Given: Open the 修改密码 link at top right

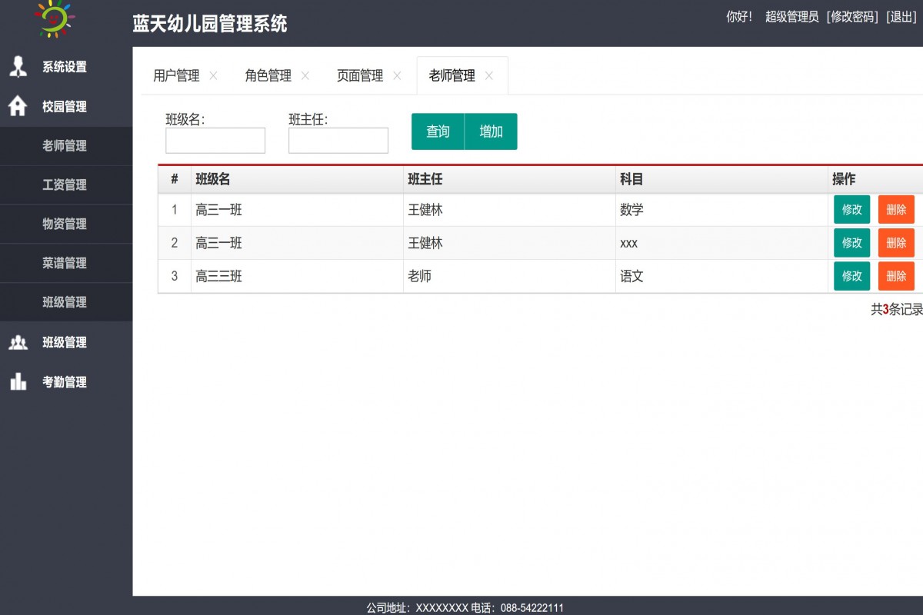Looking at the screenshot, I should pyautogui.click(x=851, y=17).
